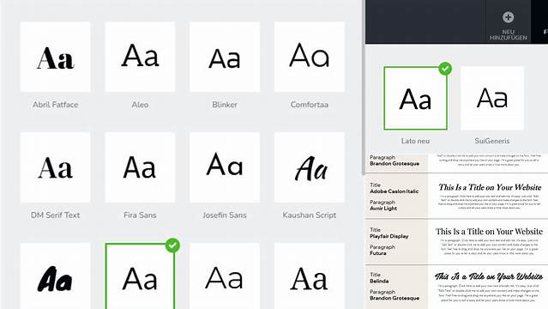Click the Comfortaa font name label

coord(310,105)
